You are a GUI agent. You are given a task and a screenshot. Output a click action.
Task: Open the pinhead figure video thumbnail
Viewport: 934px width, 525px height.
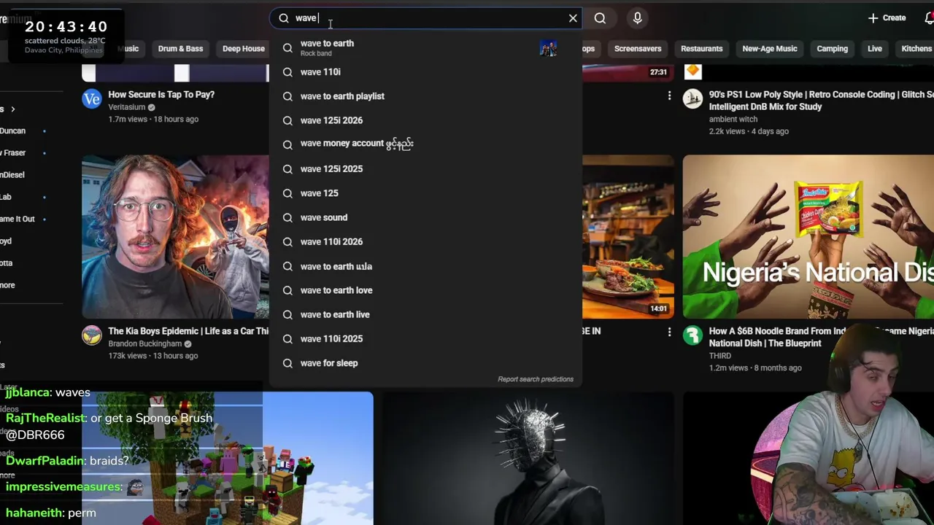[x=528, y=458]
